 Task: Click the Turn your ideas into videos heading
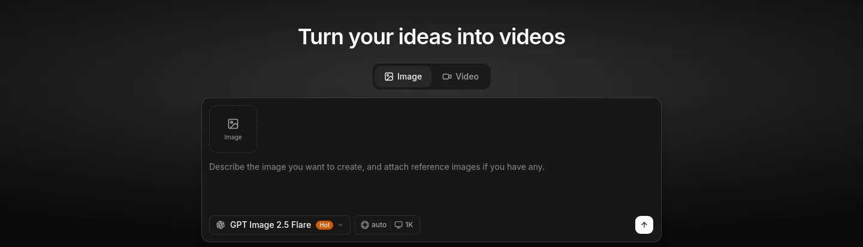click(x=431, y=36)
